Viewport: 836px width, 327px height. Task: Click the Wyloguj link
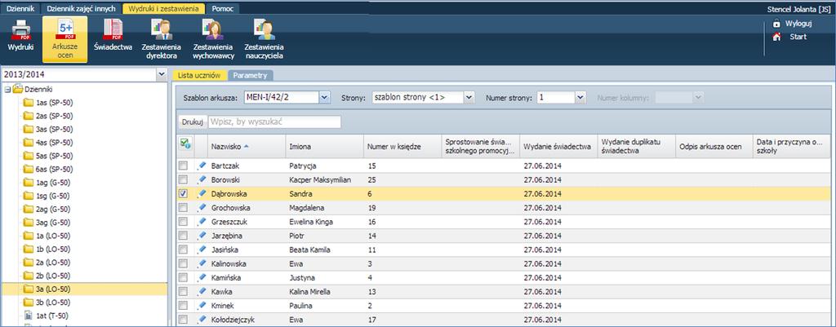(x=798, y=24)
